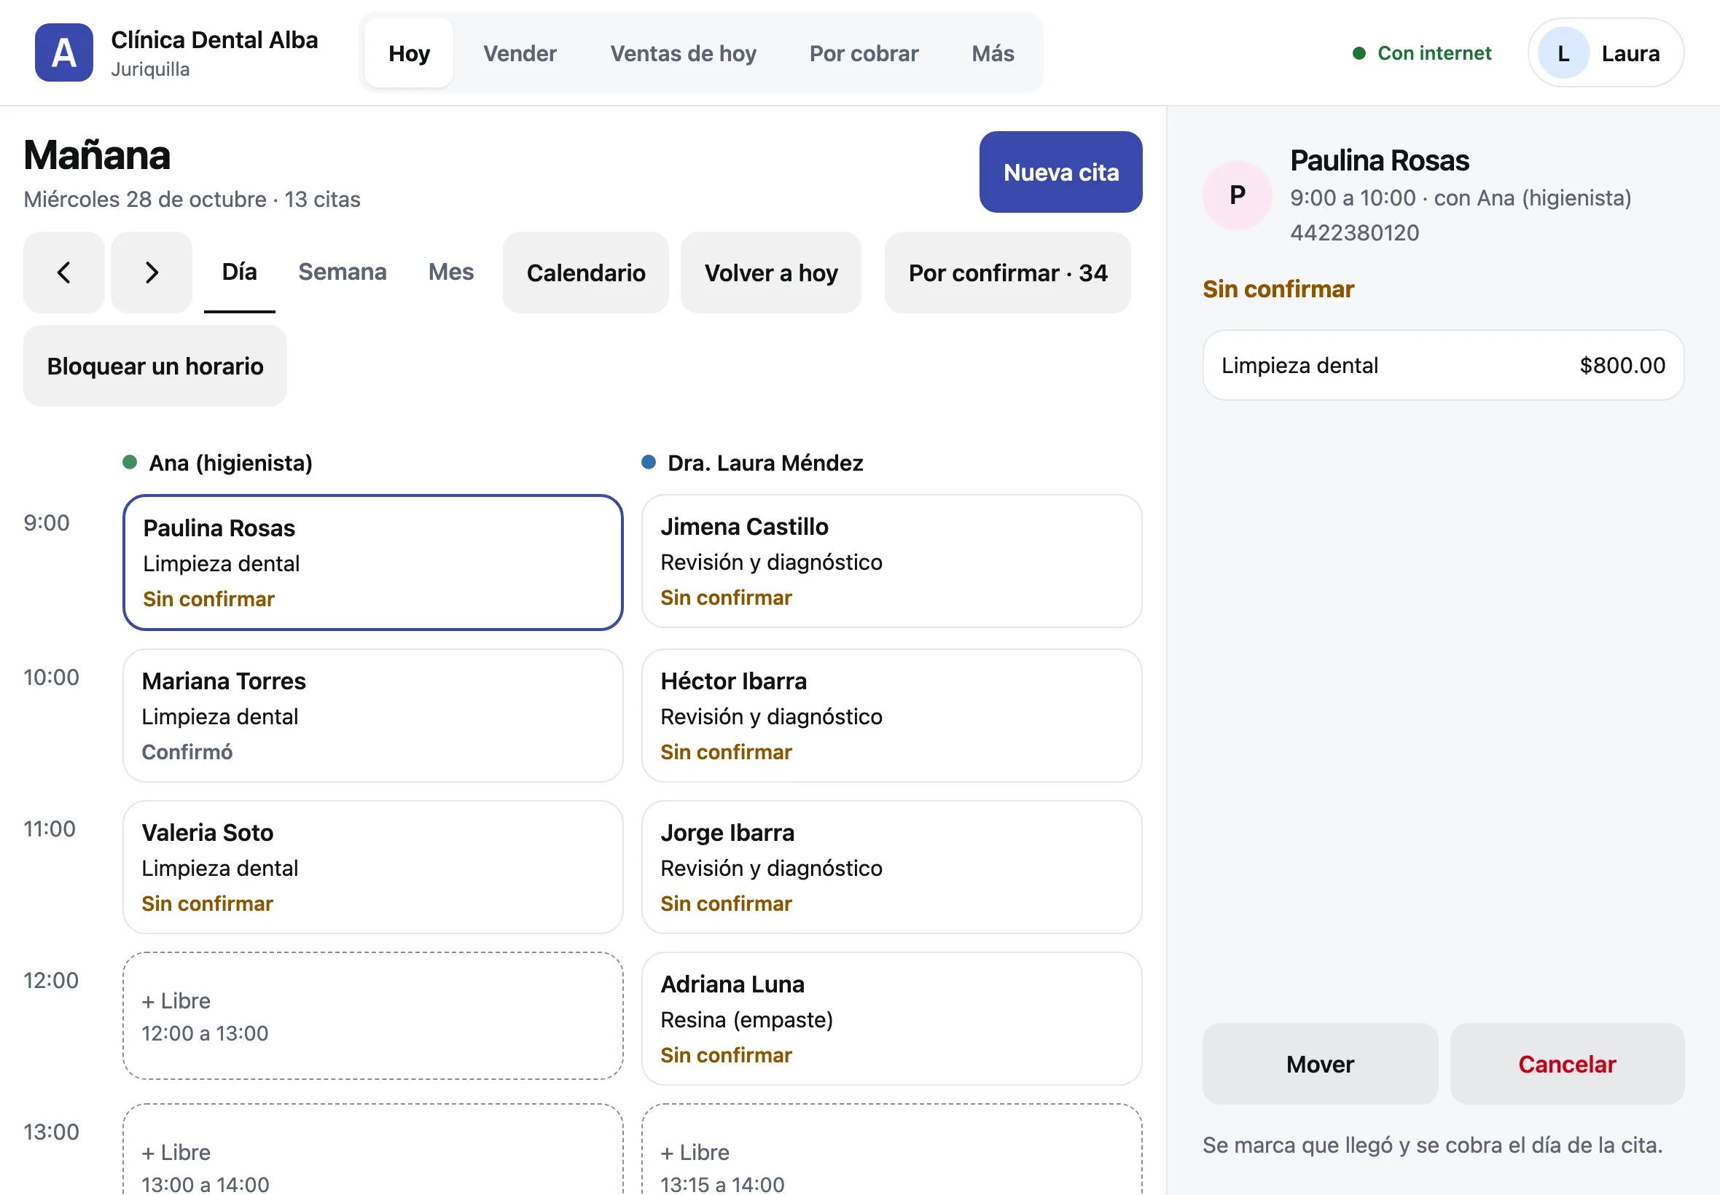The width and height of the screenshot is (1720, 1195).
Task: Click the 9:00 time label
Action: tap(47, 522)
